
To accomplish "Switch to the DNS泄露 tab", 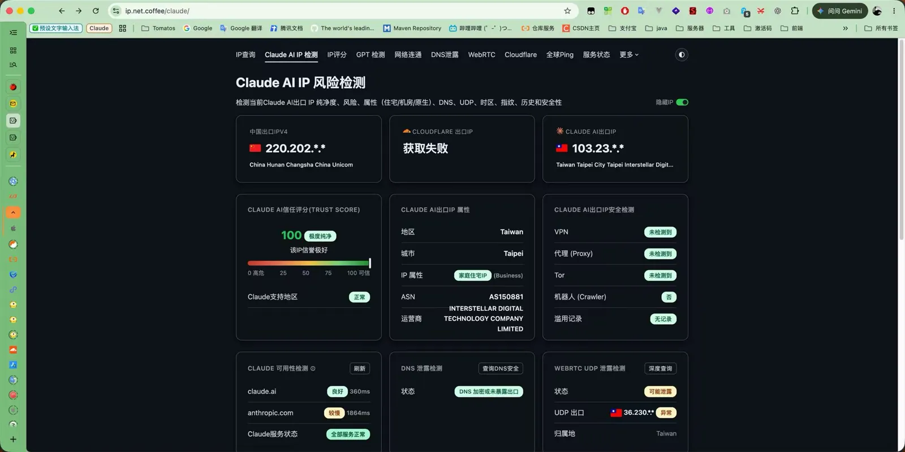I will (x=445, y=55).
